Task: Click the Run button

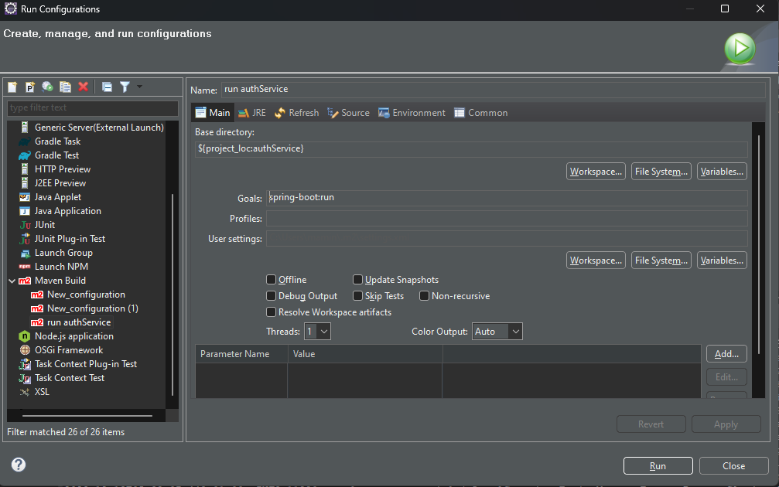Action: tap(658, 465)
